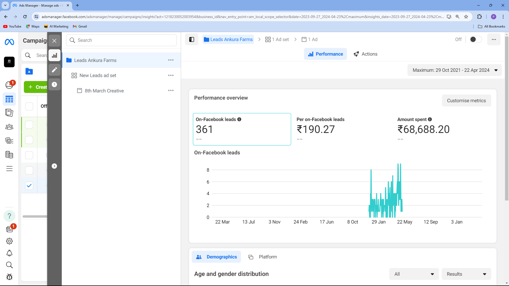Image resolution: width=509 pixels, height=286 pixels.
Task: Click the browser reload button
Action: click(x=25, y=17)
